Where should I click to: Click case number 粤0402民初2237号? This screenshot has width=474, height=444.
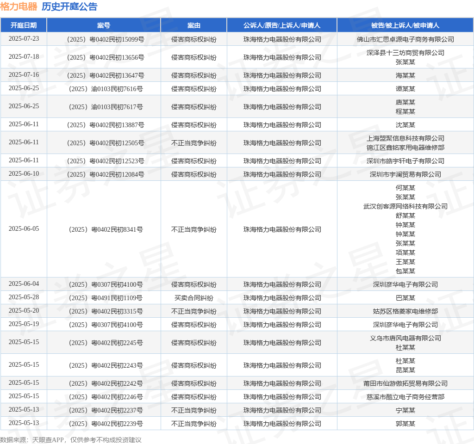click(106, 410)
